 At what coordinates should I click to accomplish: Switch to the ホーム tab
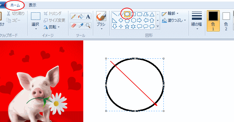coord(15,5)
